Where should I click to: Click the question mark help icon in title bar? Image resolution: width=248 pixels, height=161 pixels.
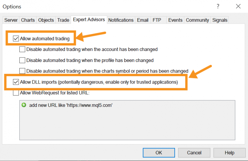(x=218, y=6)
